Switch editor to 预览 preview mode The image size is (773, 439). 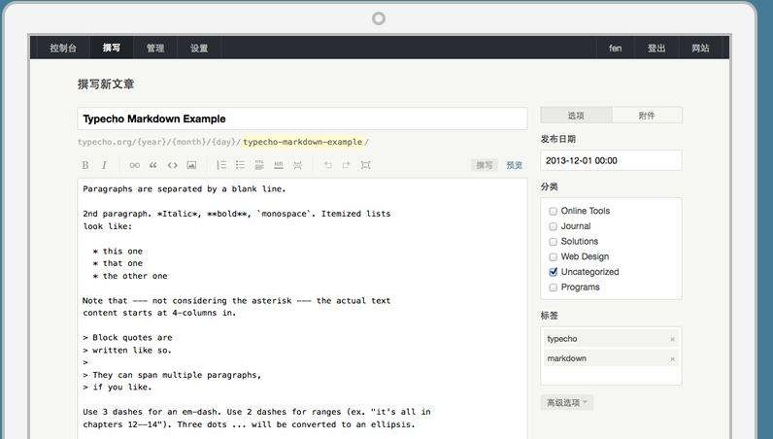514,165
